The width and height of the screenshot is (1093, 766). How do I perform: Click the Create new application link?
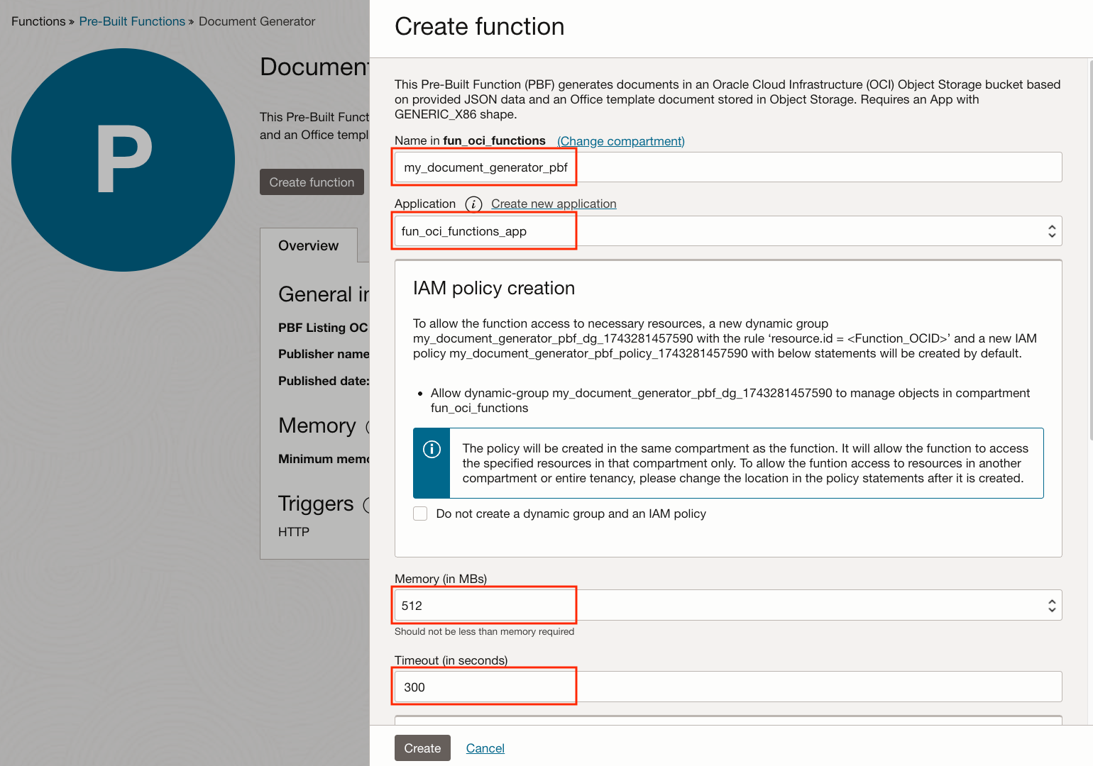coord(554,204)
